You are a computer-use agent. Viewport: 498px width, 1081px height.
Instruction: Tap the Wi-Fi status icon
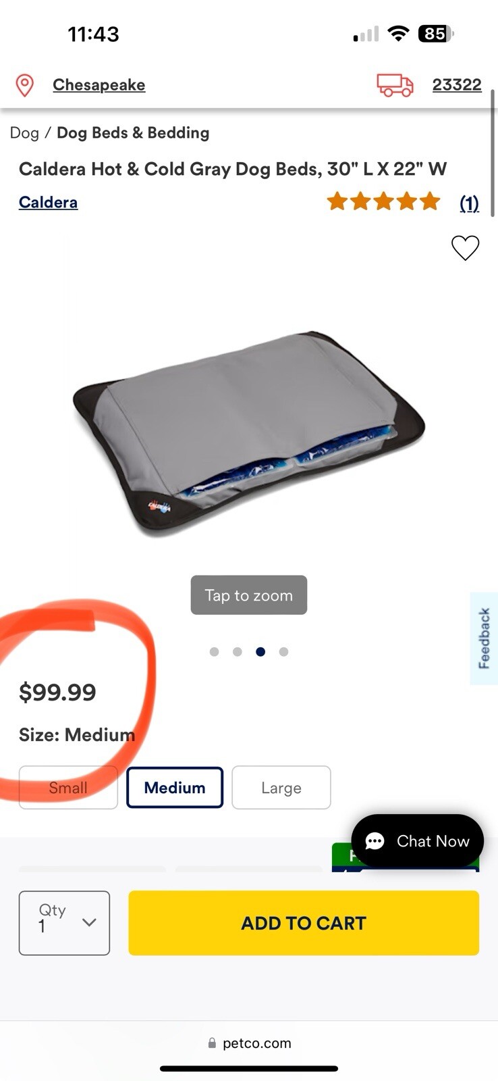[x=398, y=34]
